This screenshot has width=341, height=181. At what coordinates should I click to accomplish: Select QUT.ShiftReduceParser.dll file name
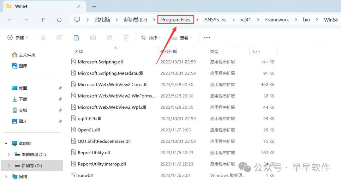pos(104,141)
